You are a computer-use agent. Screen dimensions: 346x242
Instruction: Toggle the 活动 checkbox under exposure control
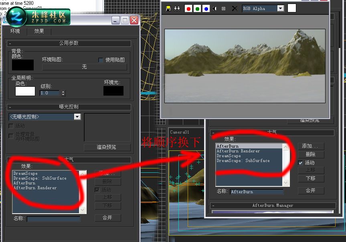pos(11,126)
